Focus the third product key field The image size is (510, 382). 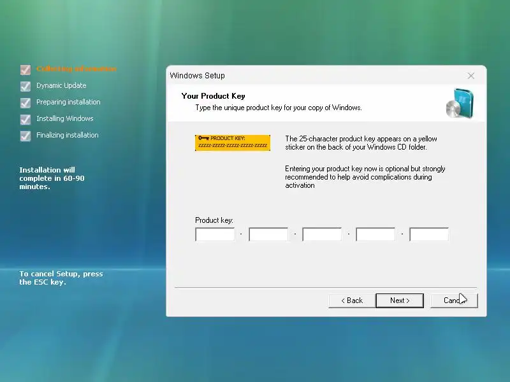point(322,234)
